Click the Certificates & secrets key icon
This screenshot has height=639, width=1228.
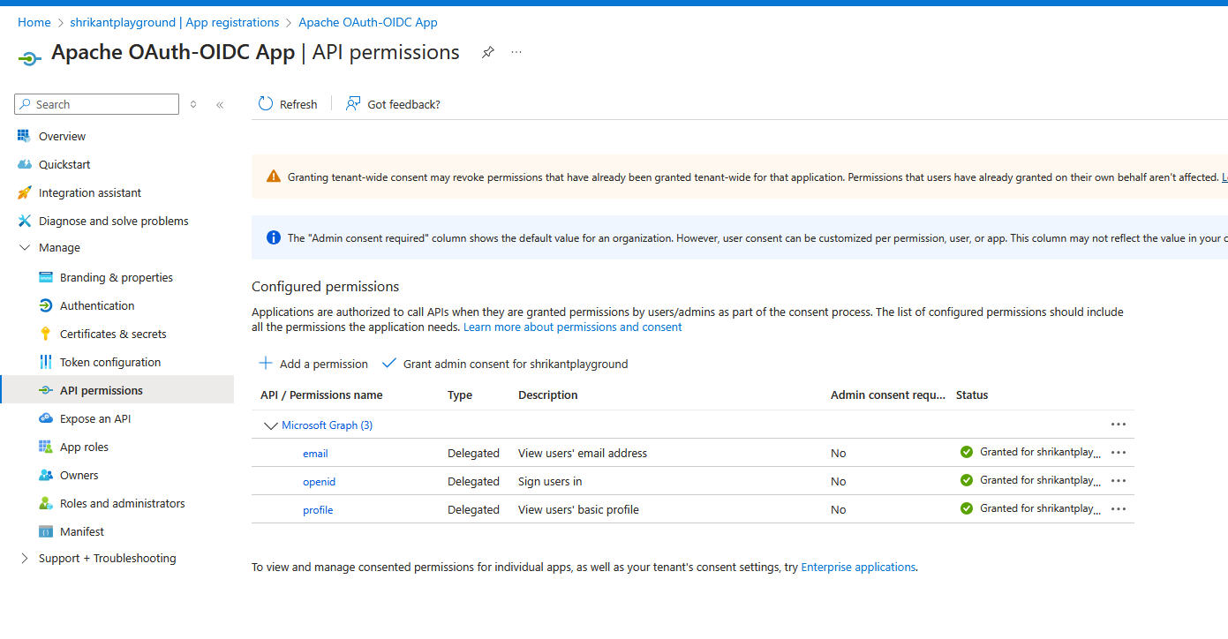(x=46, y=334)
